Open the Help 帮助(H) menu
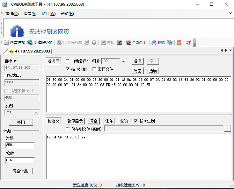This screenshot has width=234, height=189. click(67, 14)
